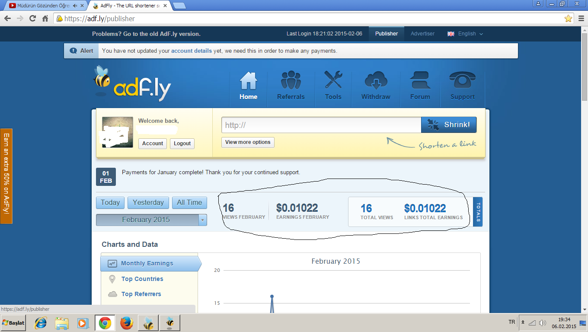Click the page vertical scrollbar thumb
The image size is (588, 332).
(585, 67)
